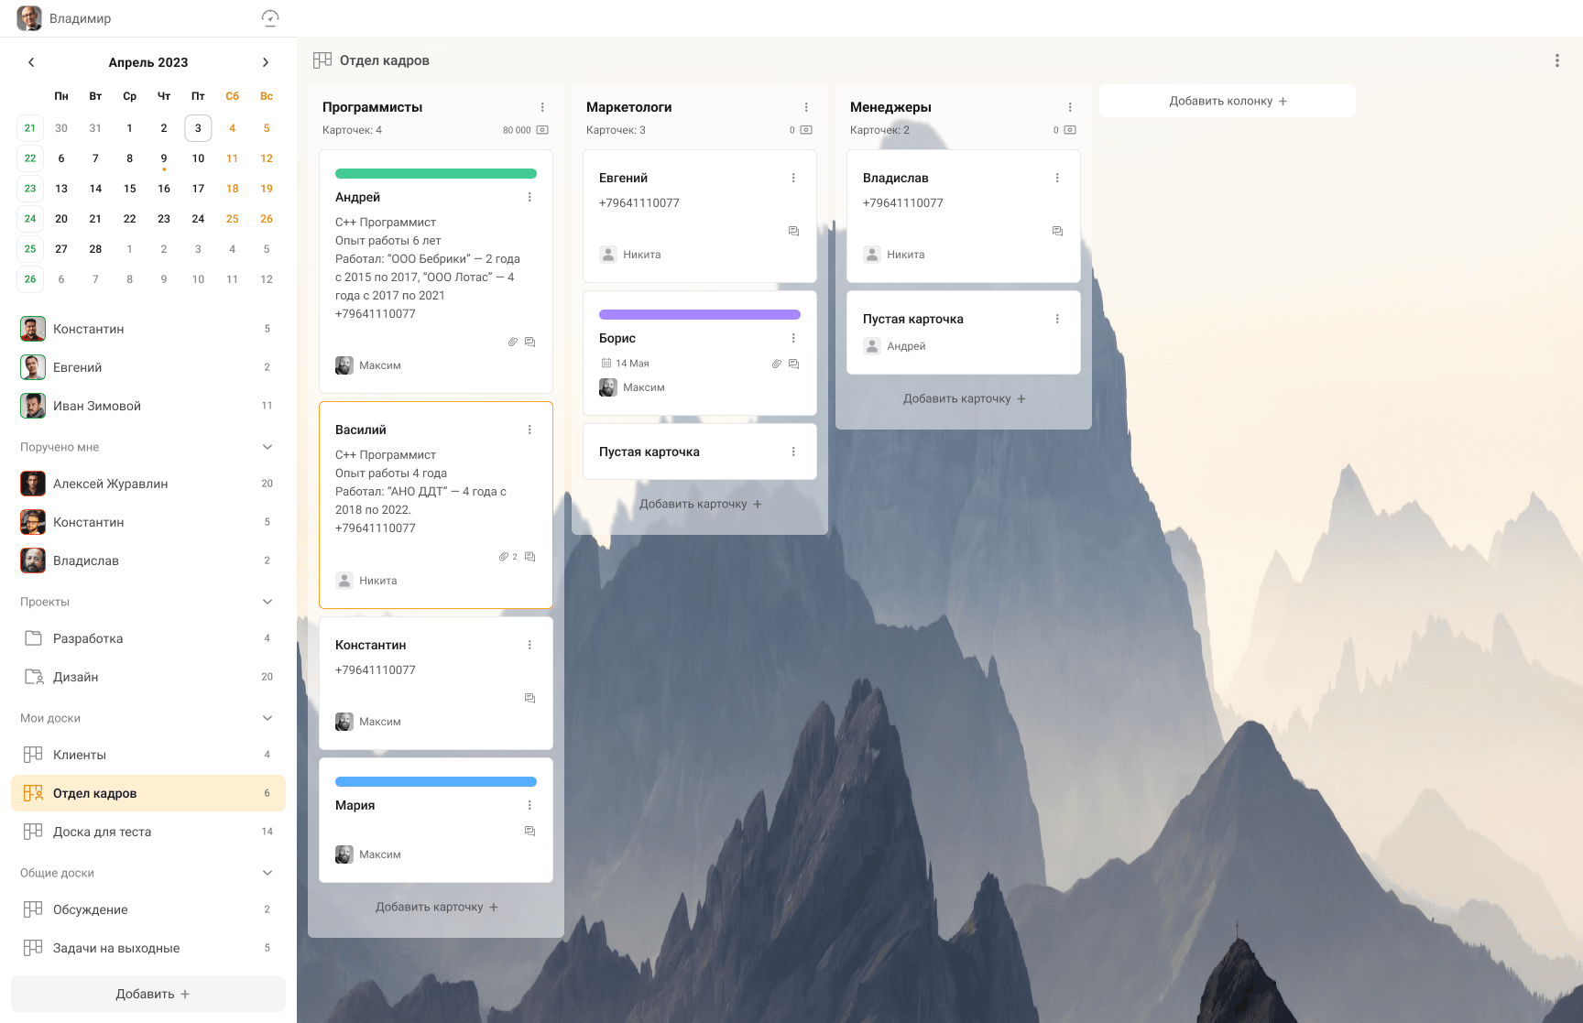The width and height of the screenshot is (1583, 1023).
Task: Open Программисты column options menu
Action: (x=542, y=107)
